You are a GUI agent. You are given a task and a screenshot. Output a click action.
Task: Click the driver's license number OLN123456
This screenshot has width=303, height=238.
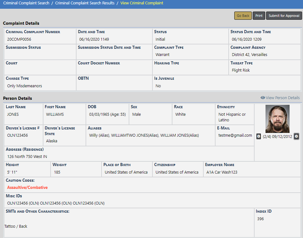pos(17,135)
